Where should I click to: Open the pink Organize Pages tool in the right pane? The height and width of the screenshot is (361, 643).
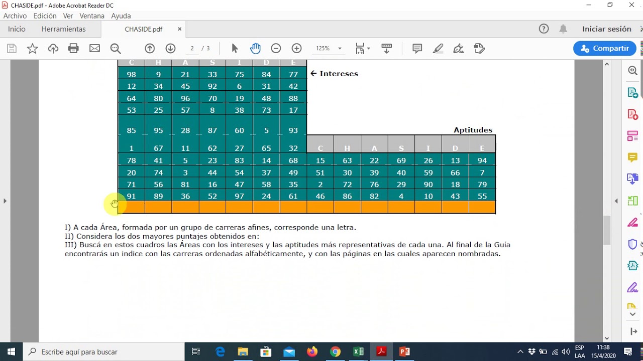[633, 136]
